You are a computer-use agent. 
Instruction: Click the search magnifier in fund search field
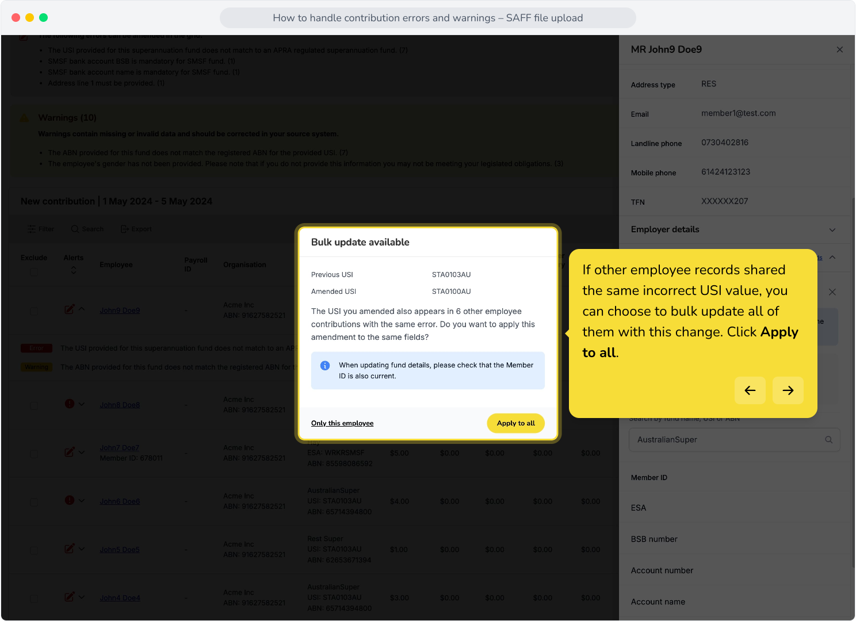point(828,440)
